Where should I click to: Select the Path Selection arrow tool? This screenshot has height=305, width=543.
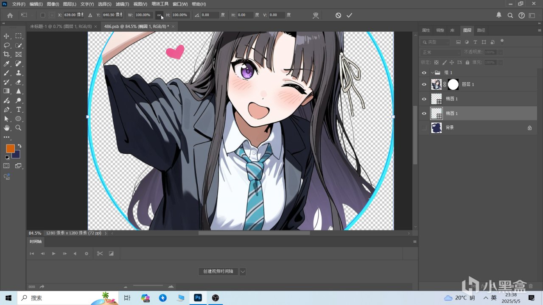coord(6,119)
